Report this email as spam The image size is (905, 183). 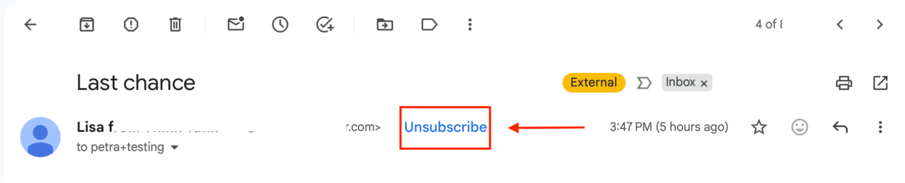click(x=131, y=24)
